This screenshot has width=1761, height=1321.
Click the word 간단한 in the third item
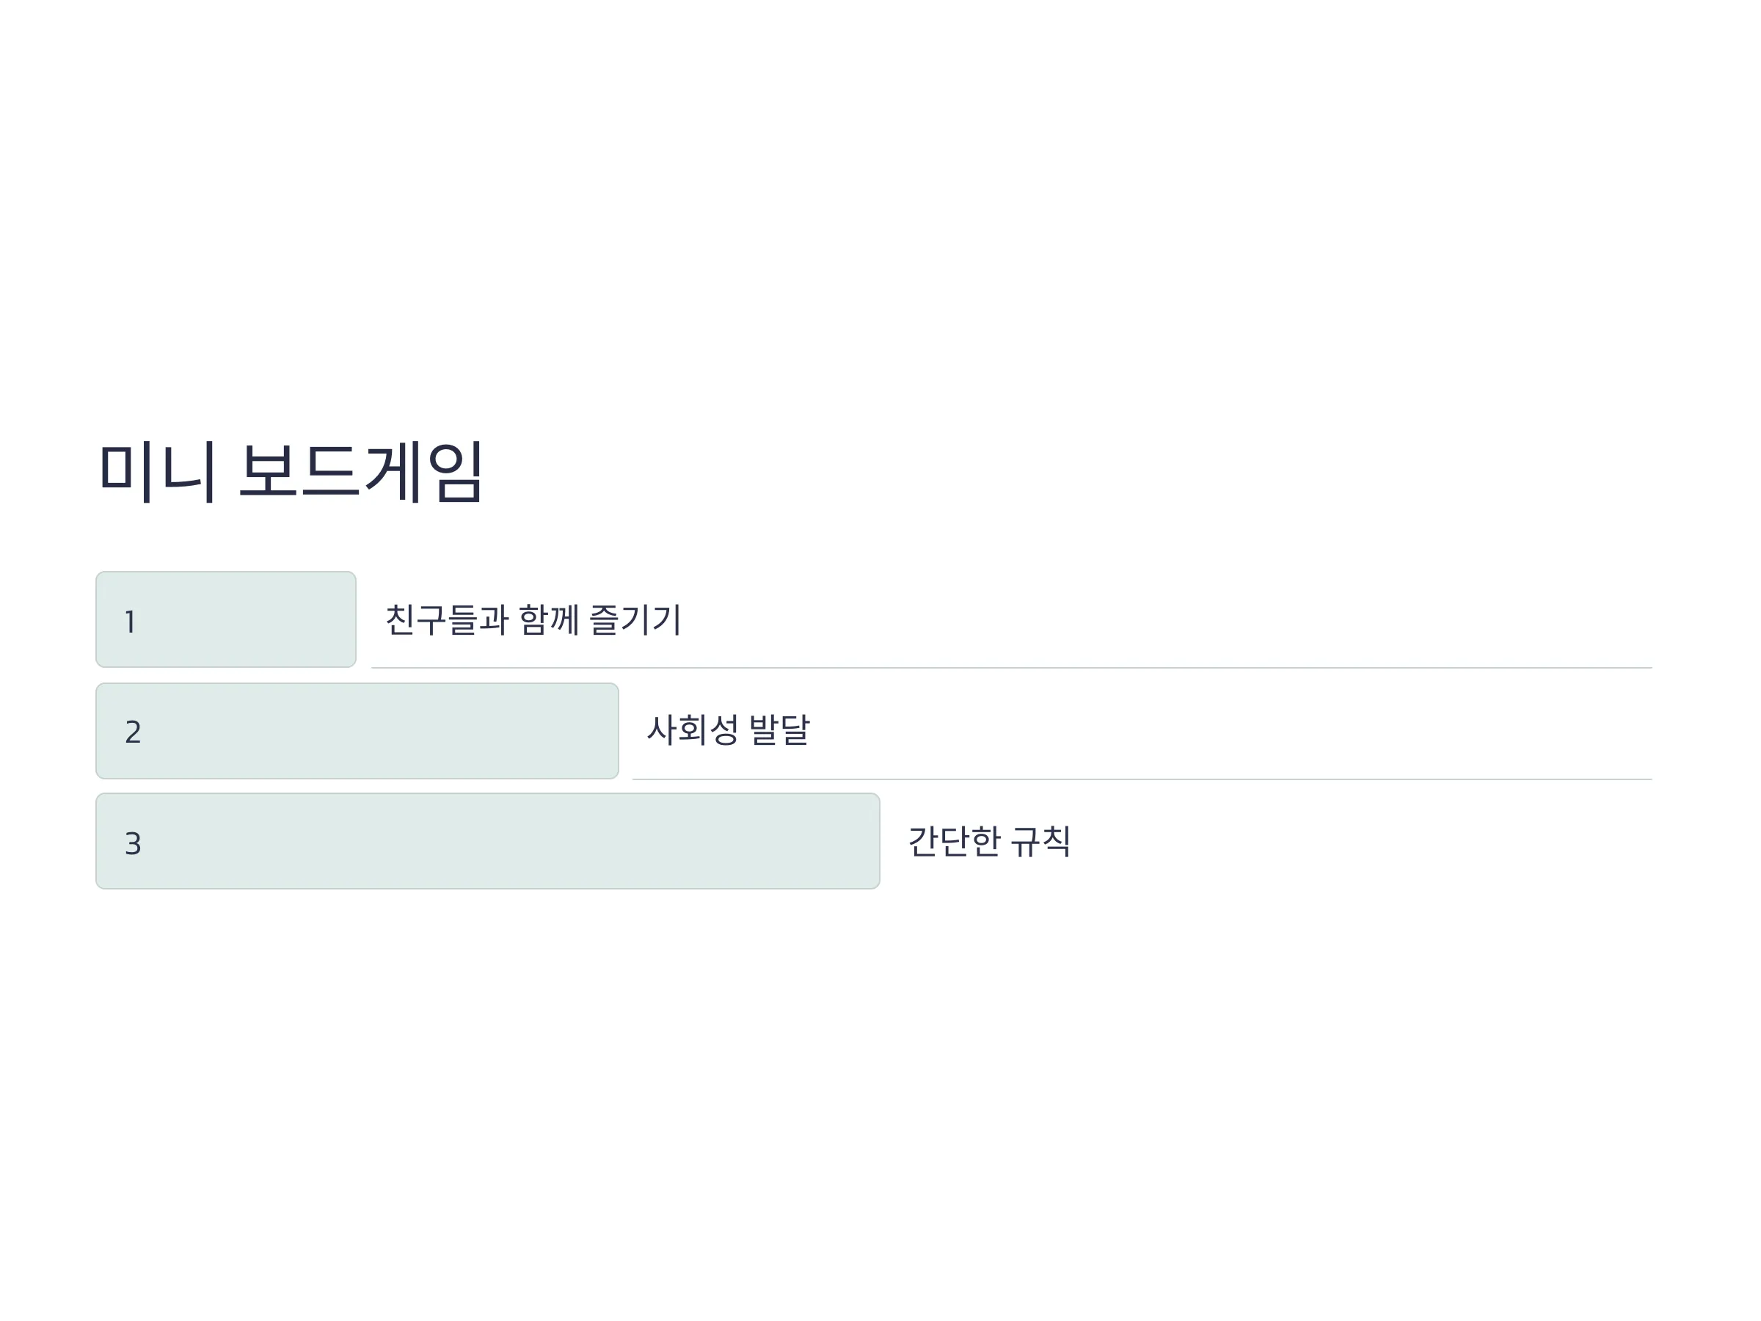click(x=954, y=841)
